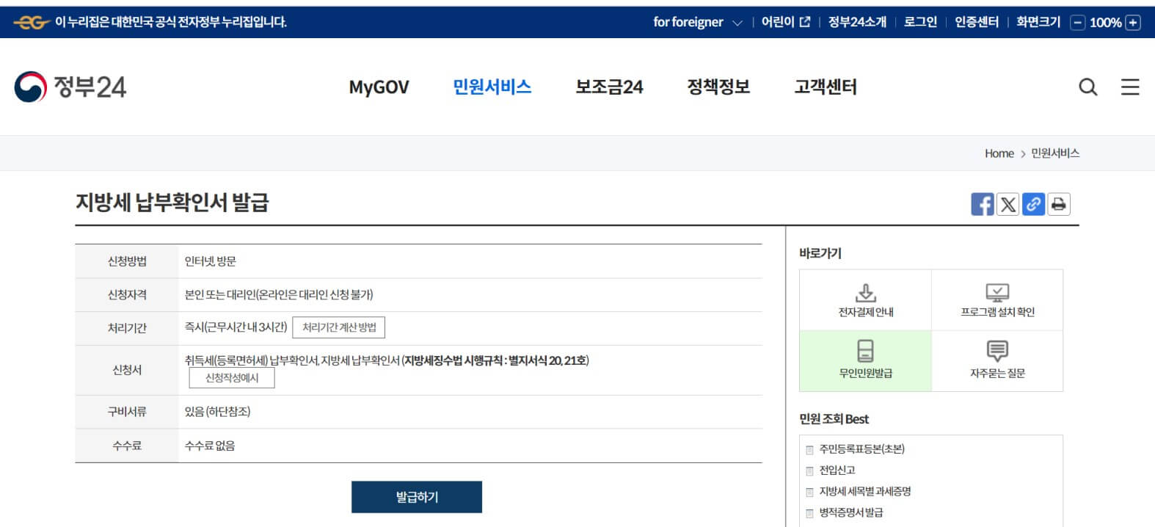Click Home breadcrumb
1155x527 pixels.
click(999, 153)
